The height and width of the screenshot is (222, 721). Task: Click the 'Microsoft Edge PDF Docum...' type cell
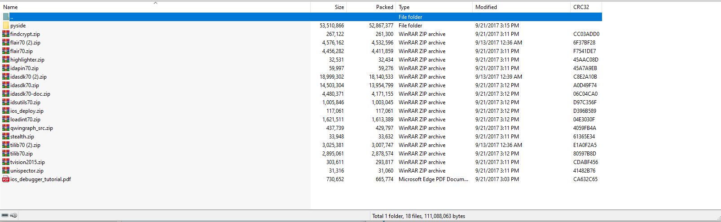click(x=433, y=179)
